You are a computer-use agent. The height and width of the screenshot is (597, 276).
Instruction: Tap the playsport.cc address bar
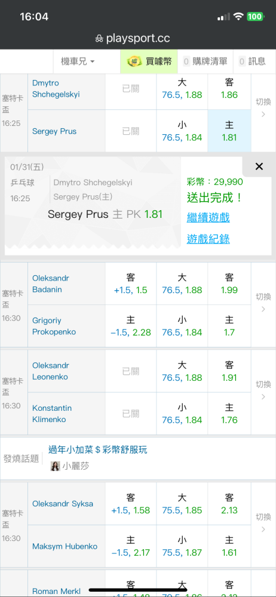point(138,38)
